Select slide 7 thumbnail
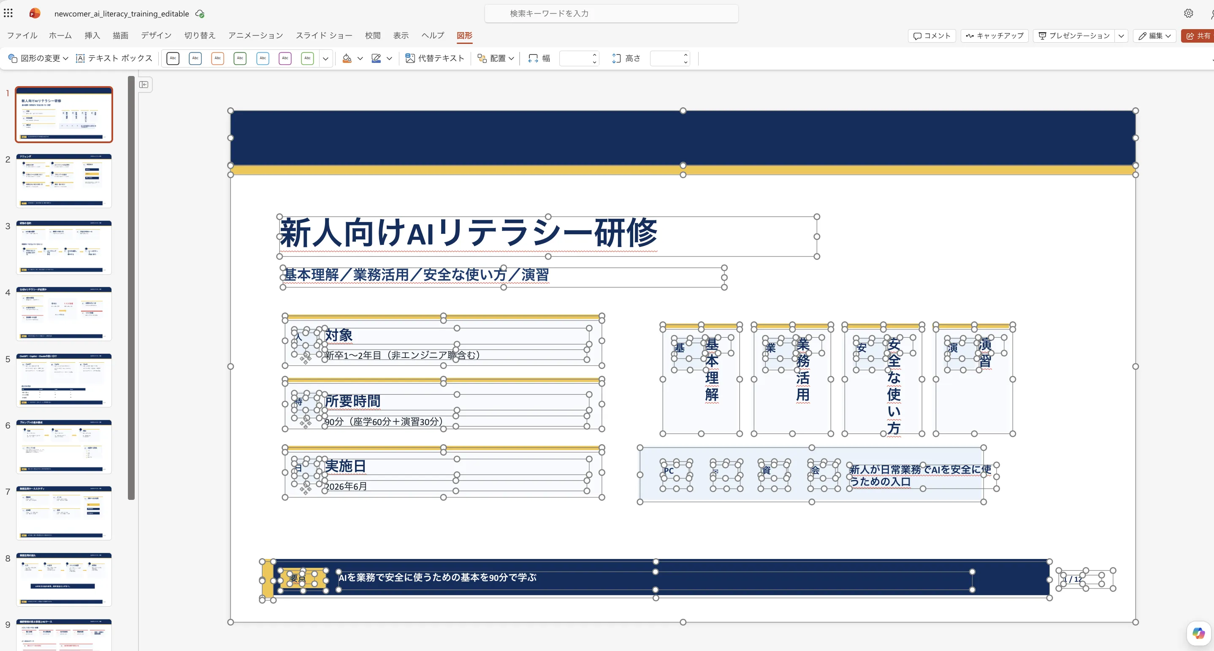This screenshot has width=1214, height=651. [64, 513]
